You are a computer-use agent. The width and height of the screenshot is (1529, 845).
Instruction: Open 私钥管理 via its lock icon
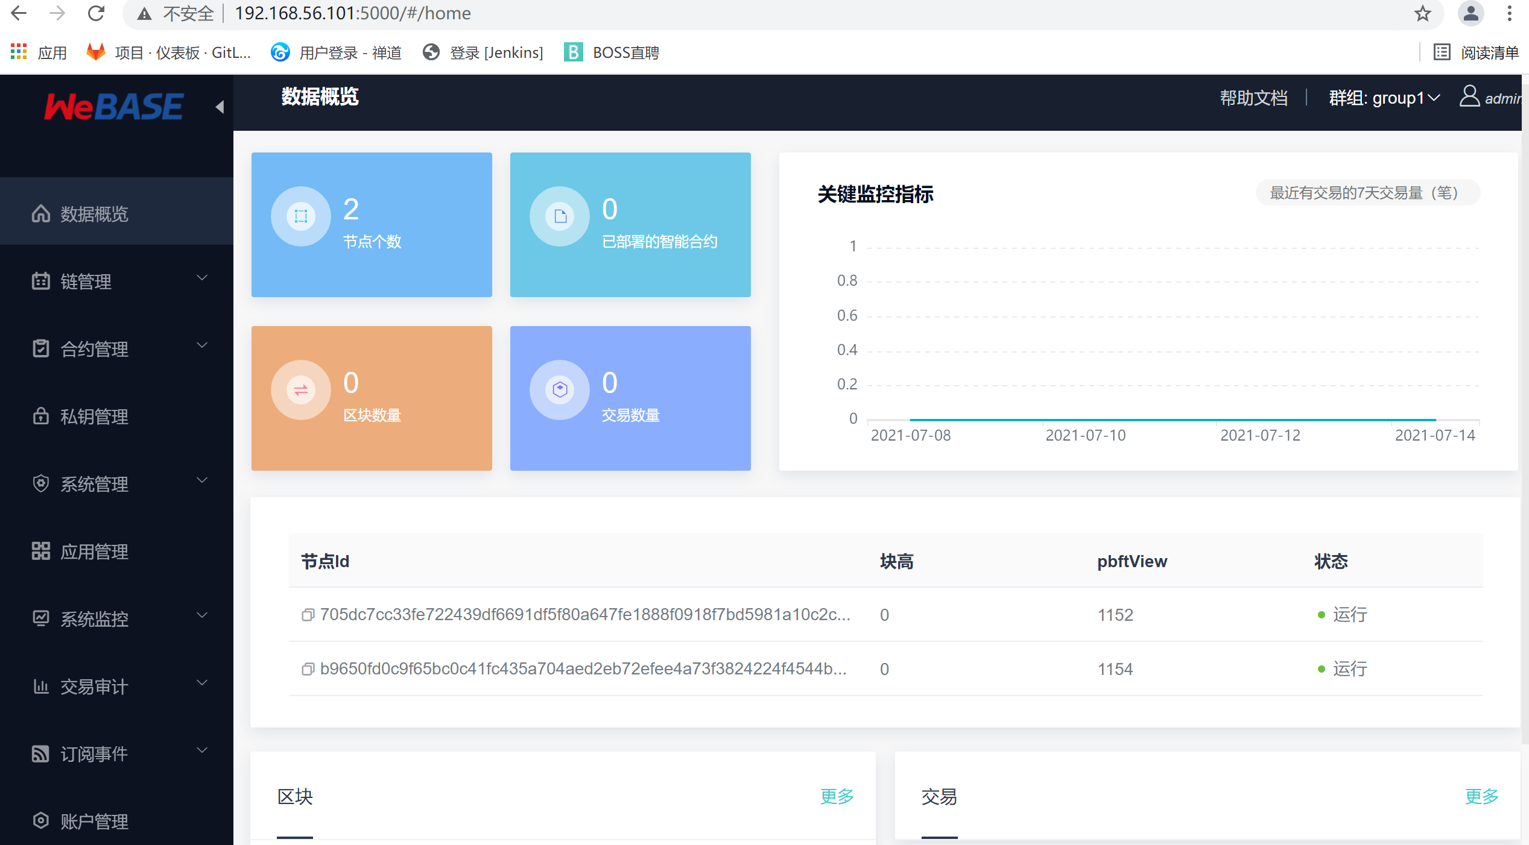tap(40, 416)
